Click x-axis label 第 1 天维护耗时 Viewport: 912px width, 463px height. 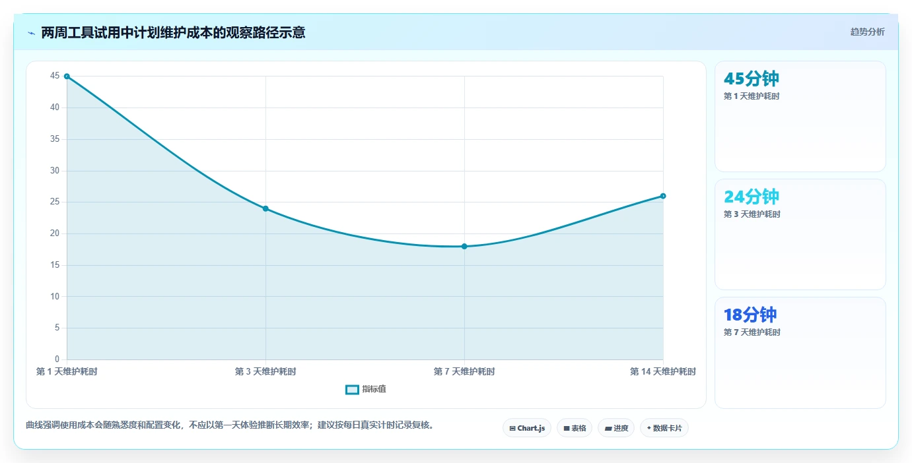(67, 372)
